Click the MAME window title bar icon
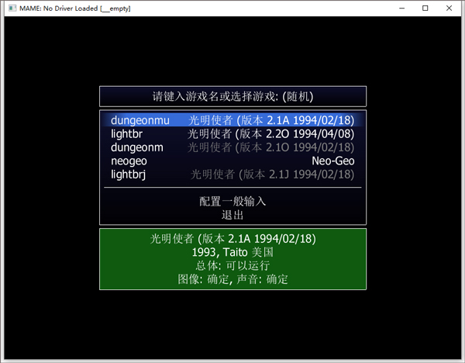 coord(12,8)
